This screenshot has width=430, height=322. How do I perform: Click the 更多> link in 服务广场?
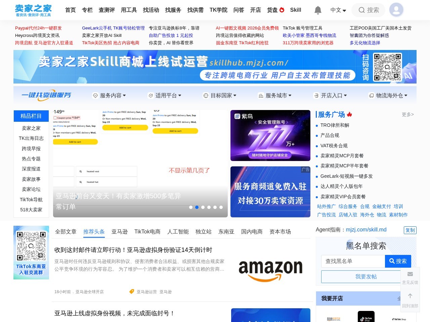pos(408,114)
